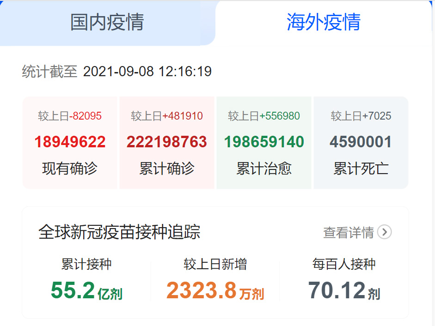Click the 较上日+7025 change indicator
This screenshot has height=326, width=435.
pos(361,116)
